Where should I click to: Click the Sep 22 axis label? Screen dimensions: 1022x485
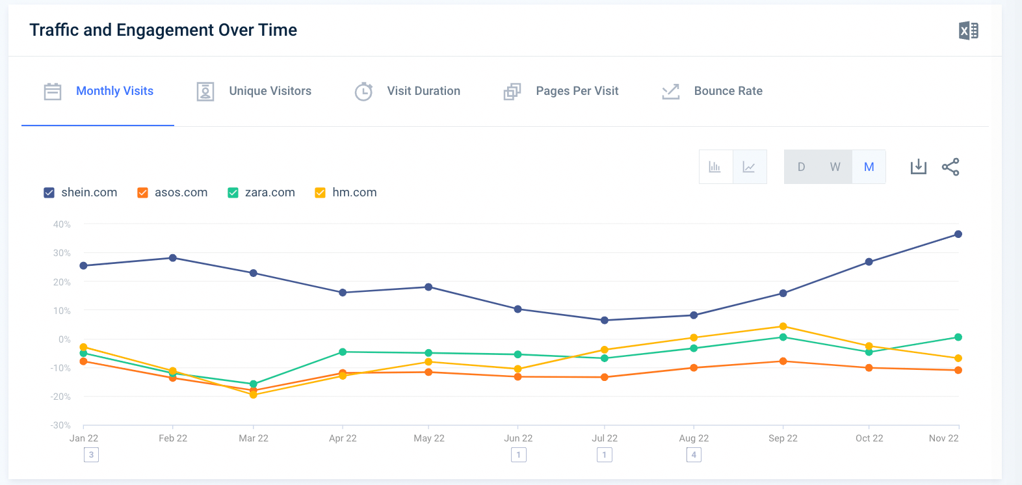point(783,438)
